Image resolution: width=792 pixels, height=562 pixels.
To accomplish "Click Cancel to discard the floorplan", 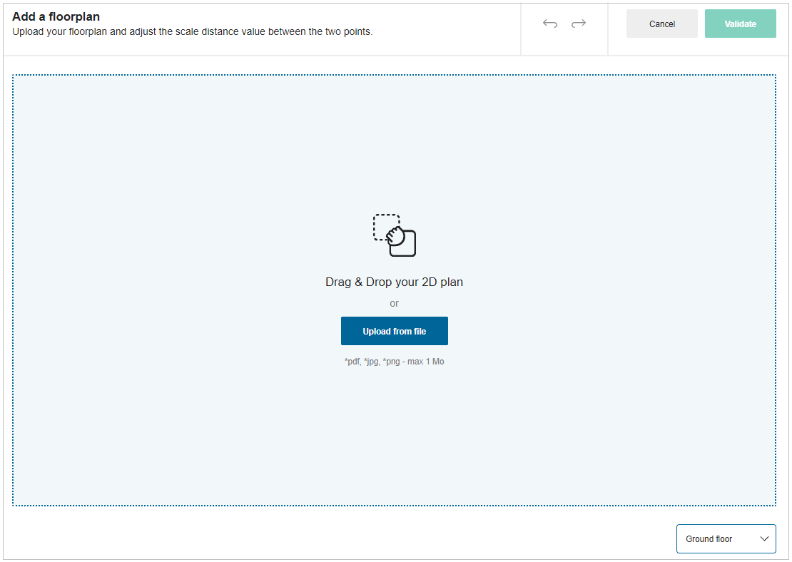I will click(661, 24).
